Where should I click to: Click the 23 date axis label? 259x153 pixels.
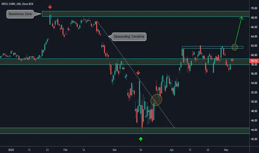tap(47, 150)
